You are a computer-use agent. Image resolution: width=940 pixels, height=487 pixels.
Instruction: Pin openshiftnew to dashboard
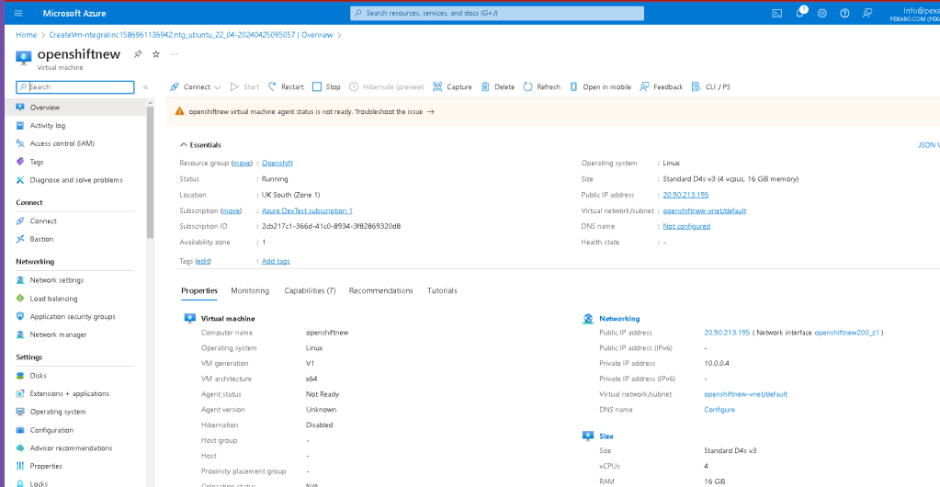pos(137,54)
